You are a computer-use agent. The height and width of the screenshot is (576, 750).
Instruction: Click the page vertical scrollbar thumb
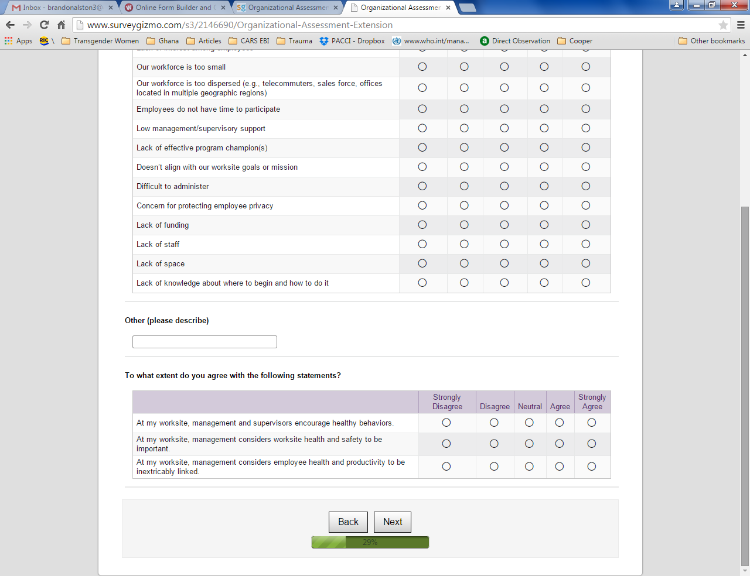pos(745,385)
